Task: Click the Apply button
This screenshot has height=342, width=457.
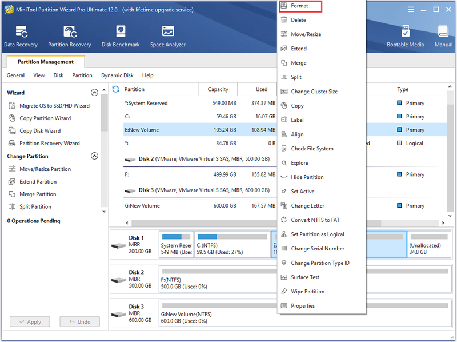Action: pyautogui.click(x=30, y=321)
